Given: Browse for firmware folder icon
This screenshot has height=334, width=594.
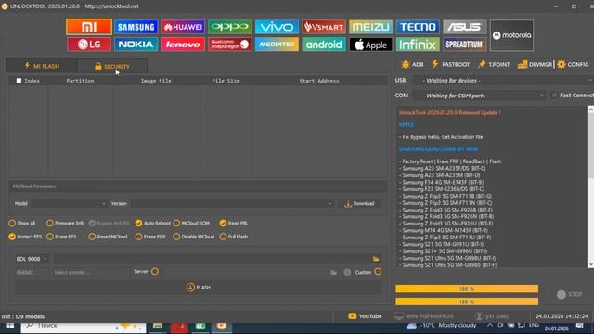Looking at the screenshot, I should click(x=376, y=259).
